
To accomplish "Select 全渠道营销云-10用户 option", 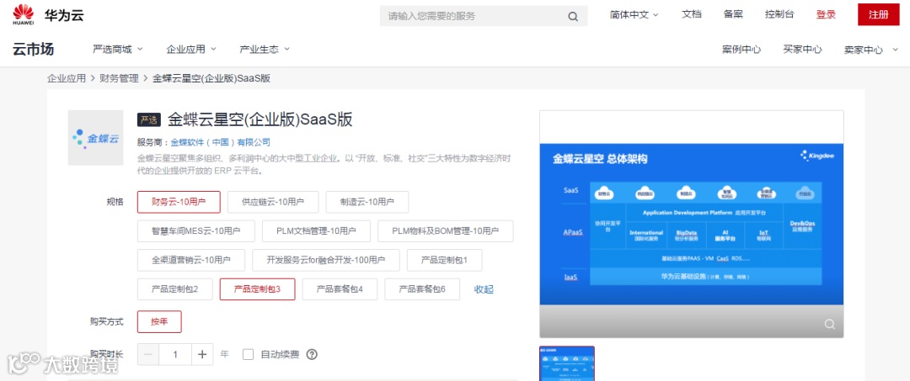I will [x=191, y=260].
